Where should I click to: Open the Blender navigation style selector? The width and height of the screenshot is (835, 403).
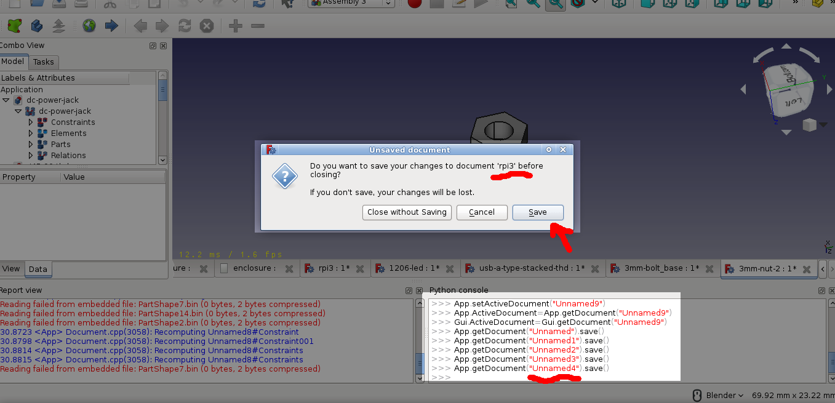coord(720,395)
